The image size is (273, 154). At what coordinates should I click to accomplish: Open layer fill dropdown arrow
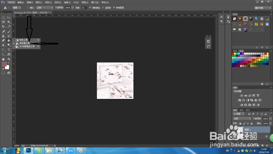click(x=270, y=123)
